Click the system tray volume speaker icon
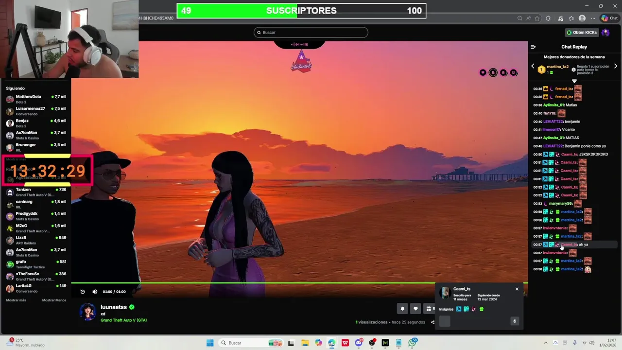This screenshot has height=350, width=622. coord(593,343)
